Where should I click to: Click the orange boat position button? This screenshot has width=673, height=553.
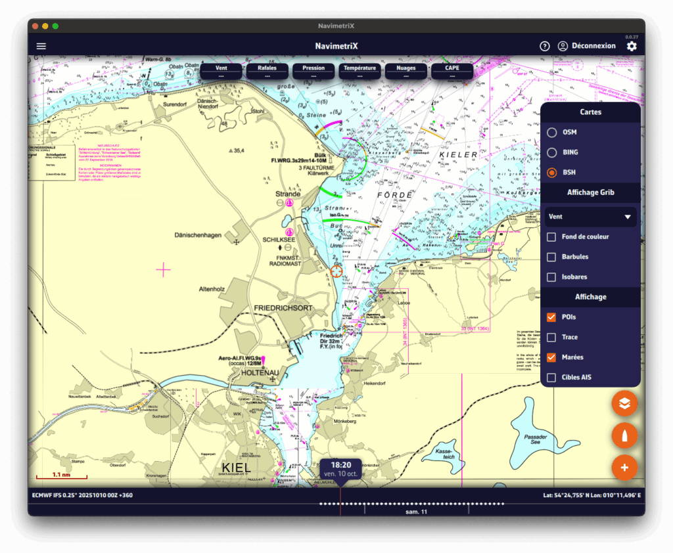[x=624, y=435]
